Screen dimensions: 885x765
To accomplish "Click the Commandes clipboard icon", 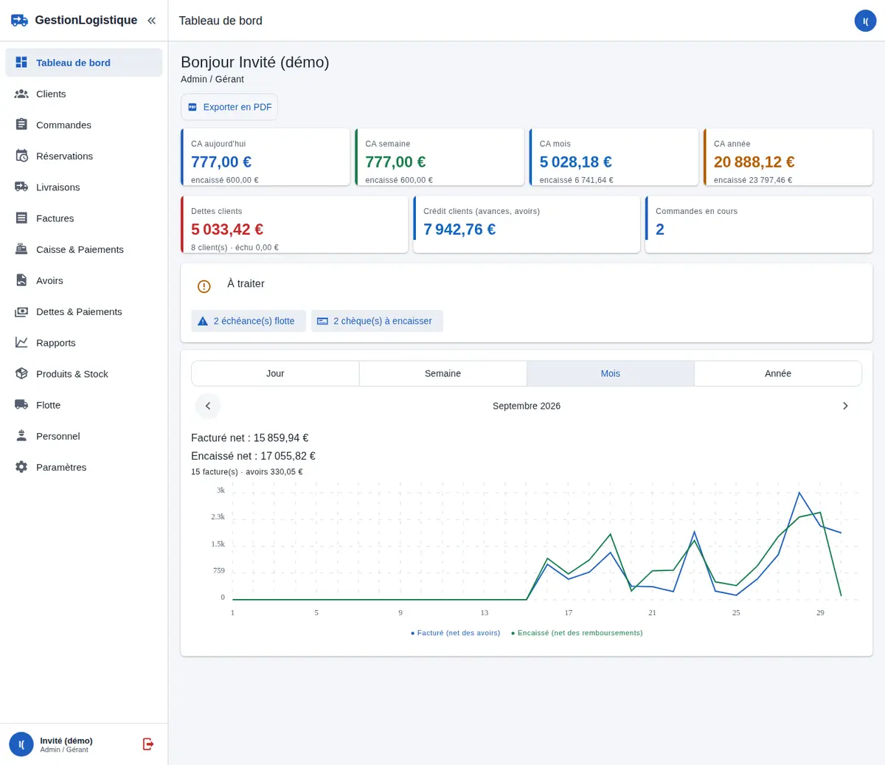I will pyautogui.click(x=21, y=125).
